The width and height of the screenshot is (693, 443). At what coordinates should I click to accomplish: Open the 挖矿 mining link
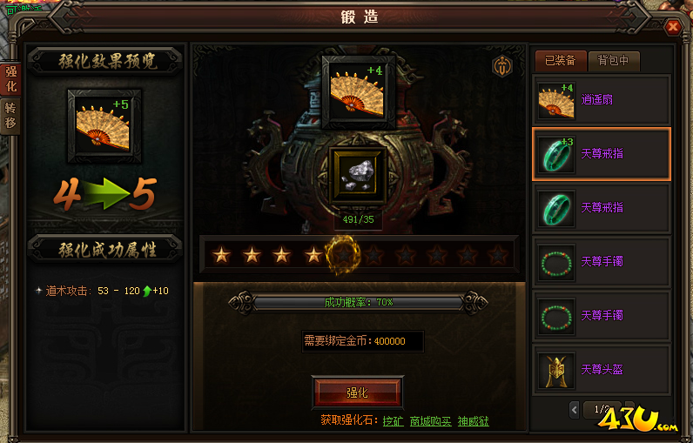(x=393, y=421)
